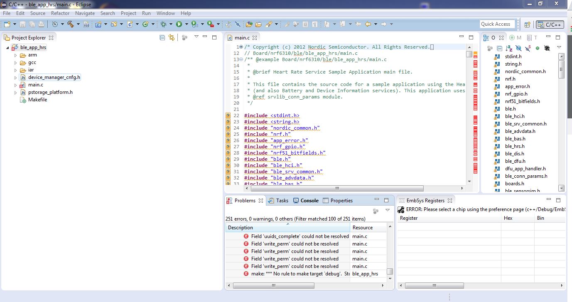Viewport: 572px width, 302px height.
Task: Click the Register column header
Action: (x=449, y=218)
